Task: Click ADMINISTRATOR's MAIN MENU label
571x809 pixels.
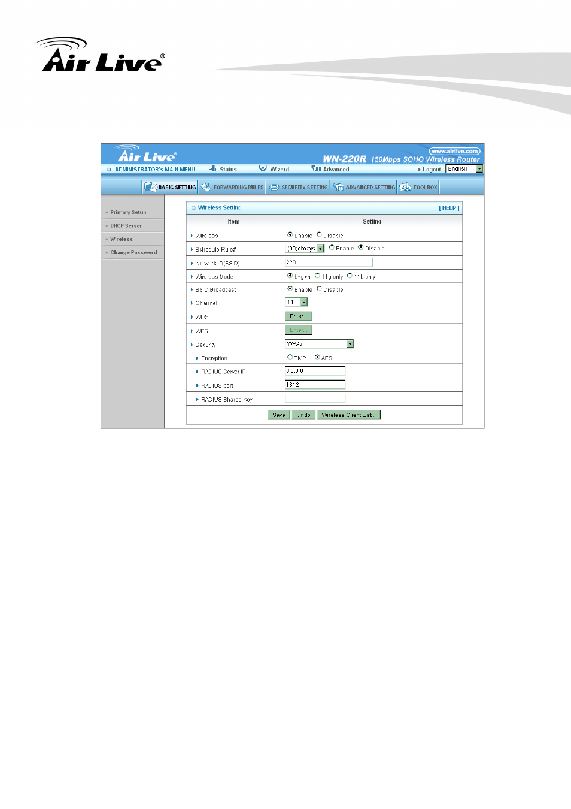Action: [x=155, y=170]
